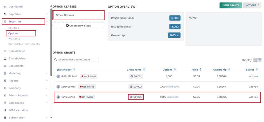Sort grants by Ownership column
Viewport: 264px width, 122px height.
222,70
